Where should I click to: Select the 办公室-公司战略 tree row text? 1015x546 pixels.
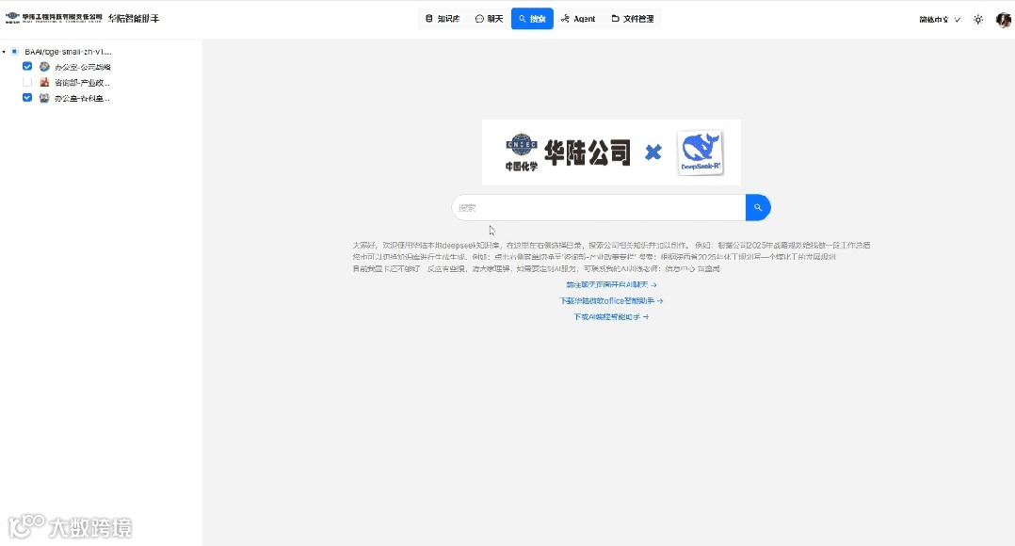click(x=83, y=67)
